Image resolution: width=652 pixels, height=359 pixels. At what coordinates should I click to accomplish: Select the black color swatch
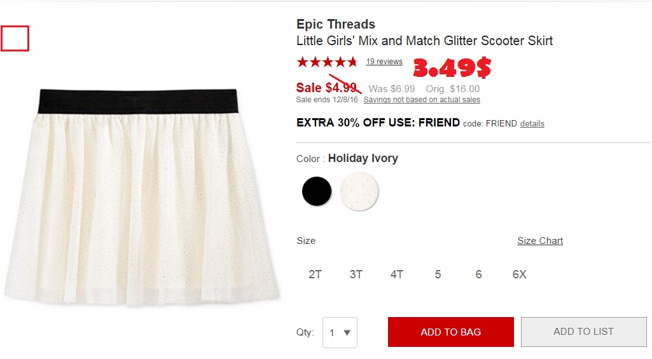click(x=317, y=191)
